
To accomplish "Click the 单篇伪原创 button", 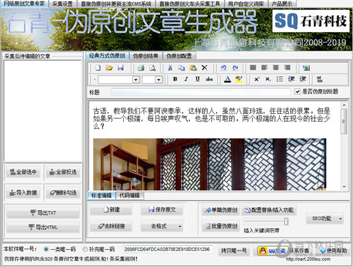I will (x=221, y=210).
